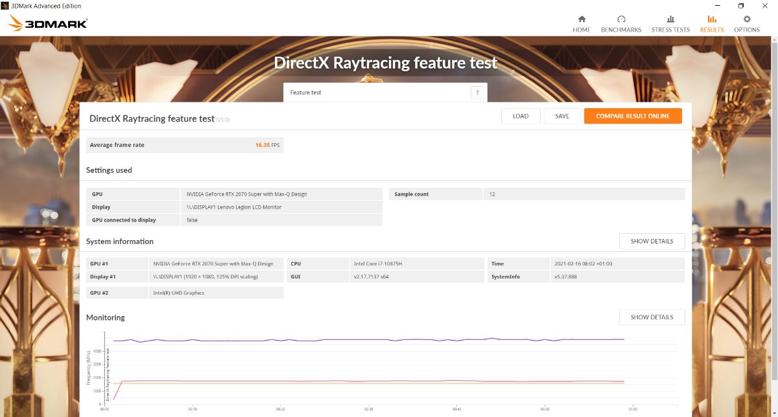Go to the Benchmarks tab label
The height and width of the screenshot is (417, 778).
[x=621, y=30]
